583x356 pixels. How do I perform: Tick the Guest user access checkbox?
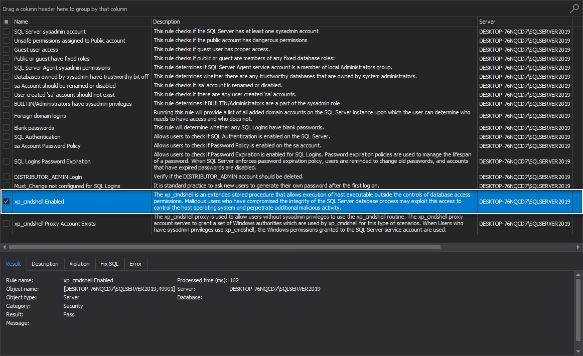[x=7, y=50]
